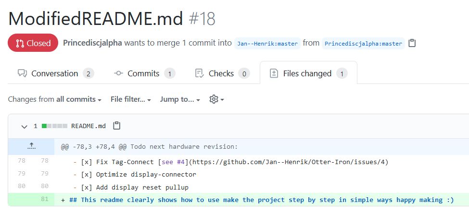469x214 pixels.
Task: Copy README.md file path icon
Action: coord(116,126)
